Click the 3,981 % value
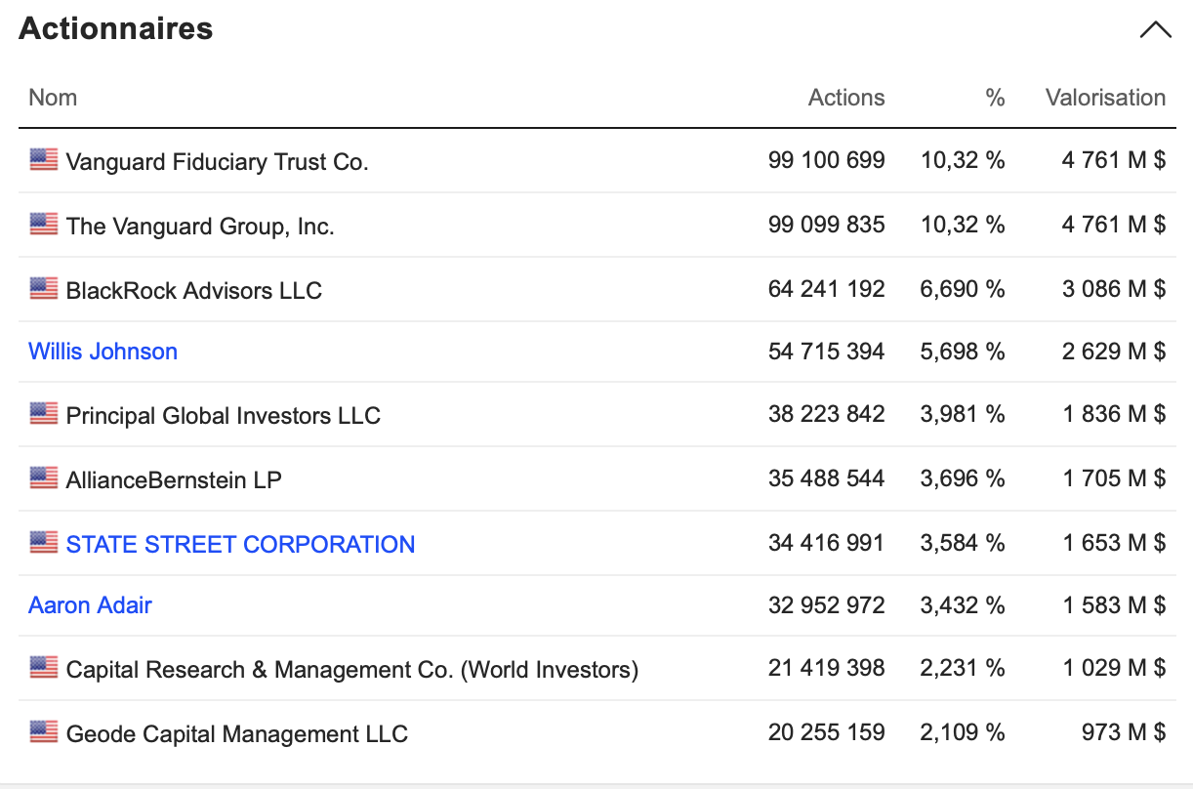This screenshot has width=1193, height=789. coord(963,414)
